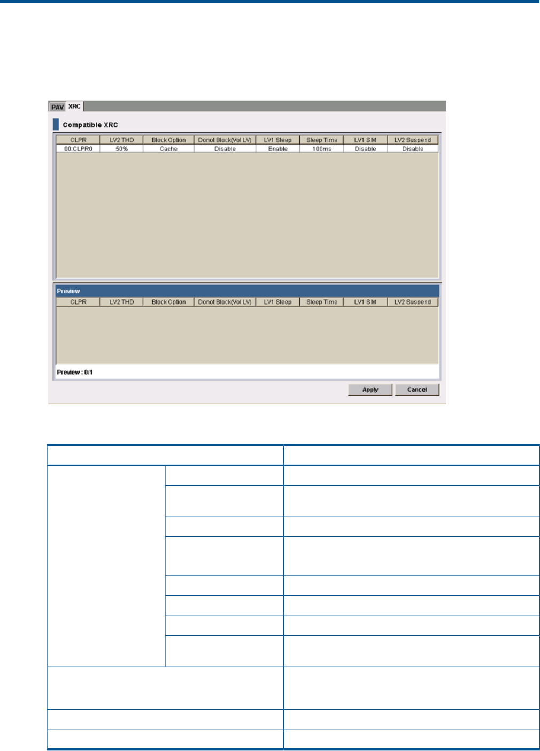
Task: Click Block Option header in Compatible XRC table
Action: pyautogui.click(x=168, y=140)
